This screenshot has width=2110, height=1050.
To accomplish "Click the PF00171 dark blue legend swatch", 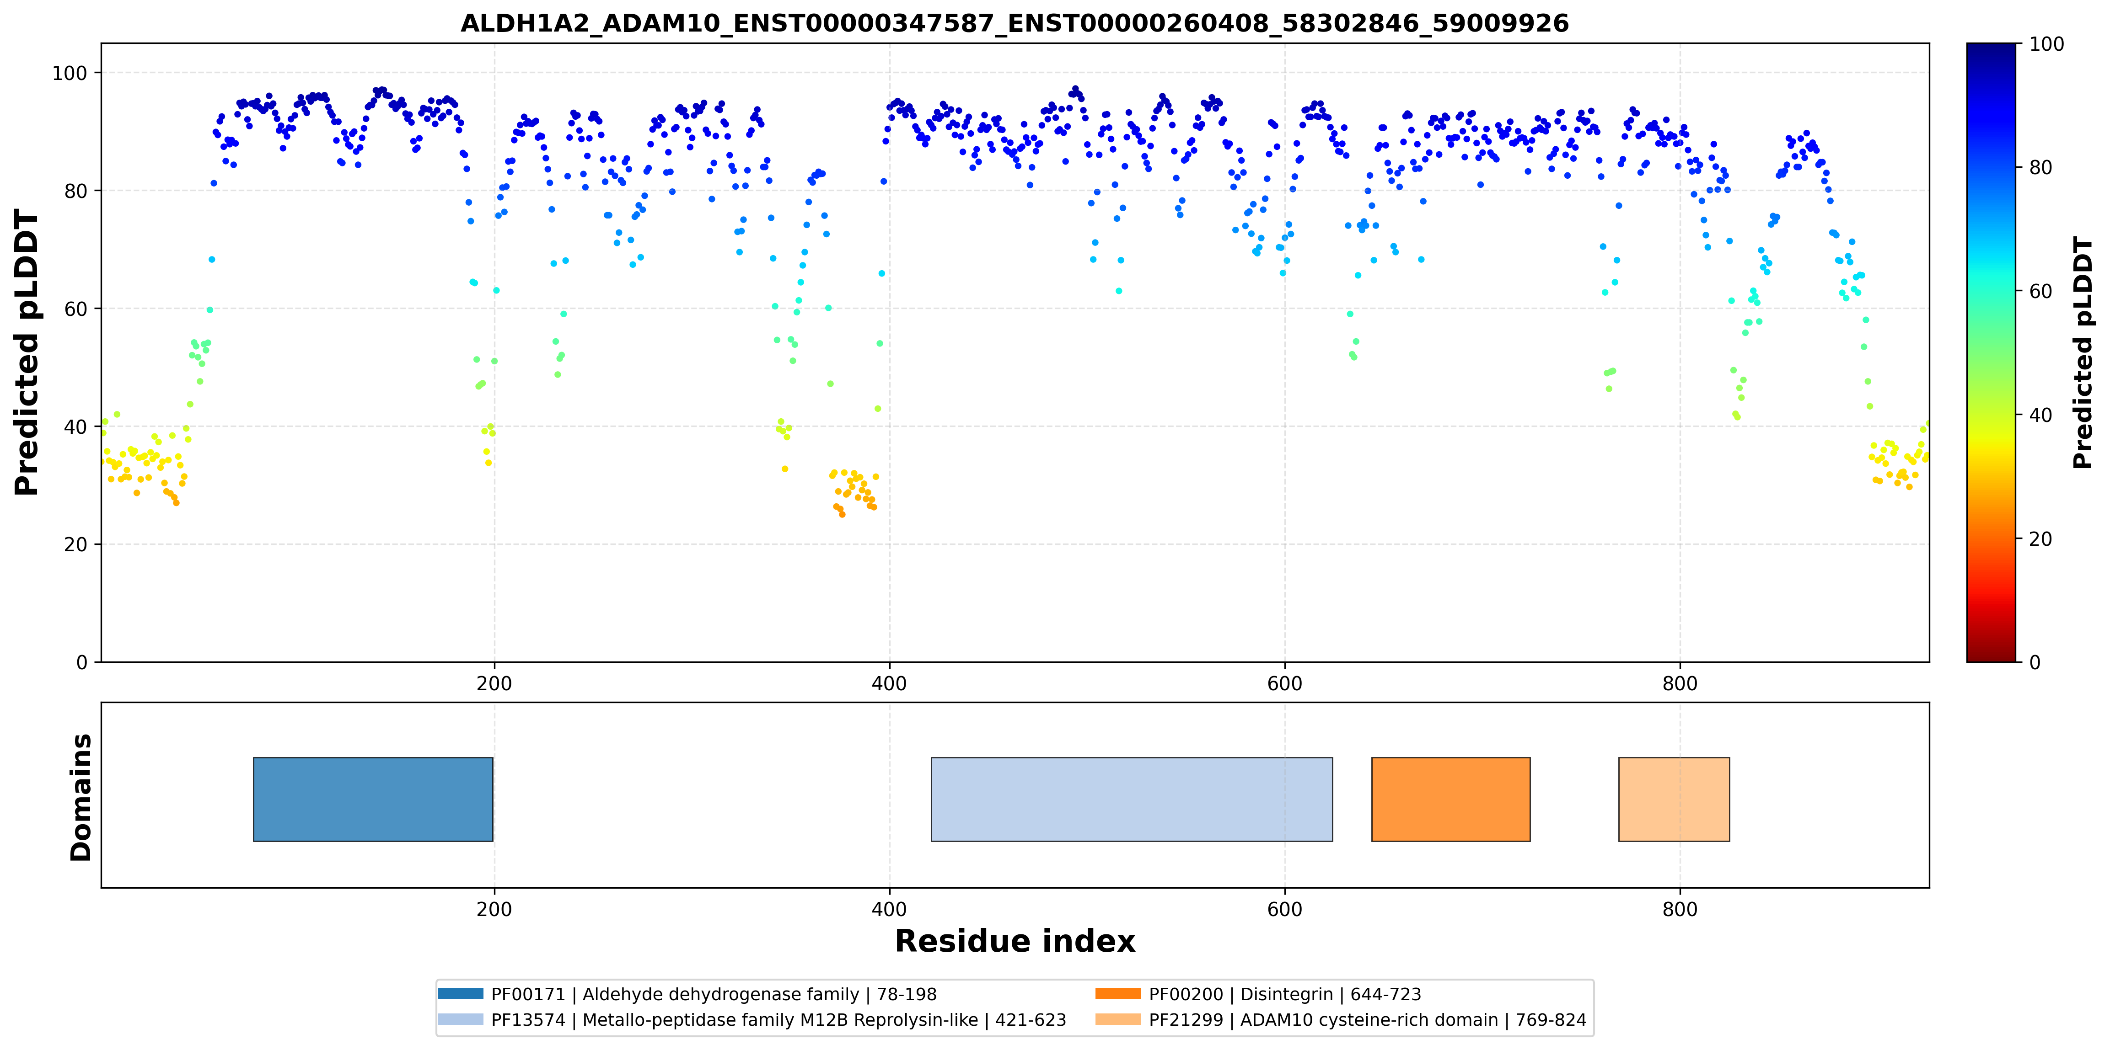I will pyautogui.click(x=460, y=993).
